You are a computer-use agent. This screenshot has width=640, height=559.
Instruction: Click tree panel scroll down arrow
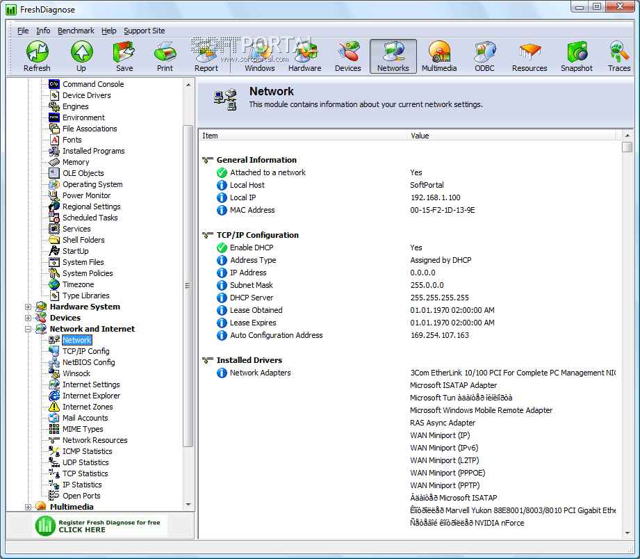(188, 505)
